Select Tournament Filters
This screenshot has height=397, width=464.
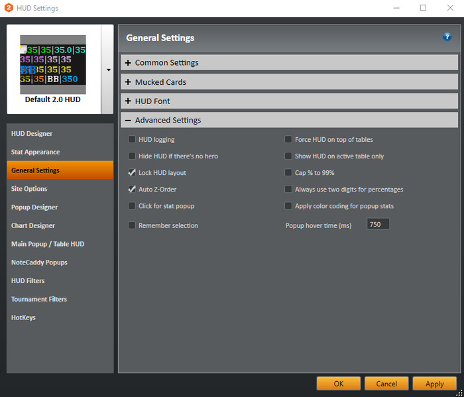click(x=60, y=299)
